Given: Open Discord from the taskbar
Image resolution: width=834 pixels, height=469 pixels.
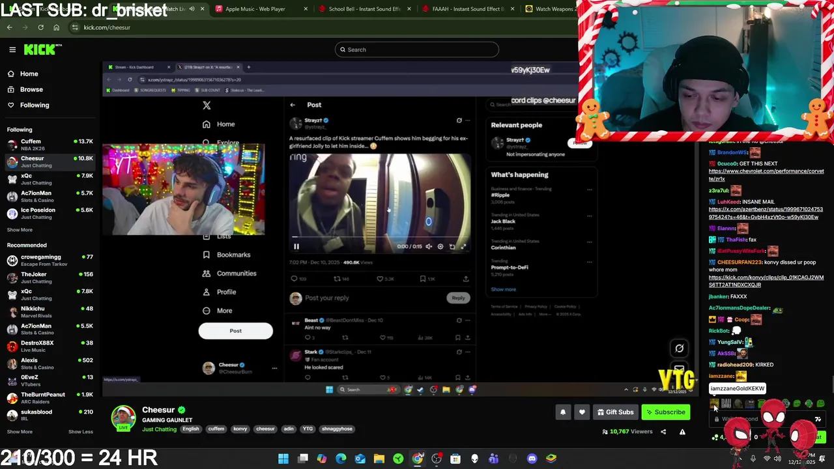Looking at the screenshot, I should [532, 459].
